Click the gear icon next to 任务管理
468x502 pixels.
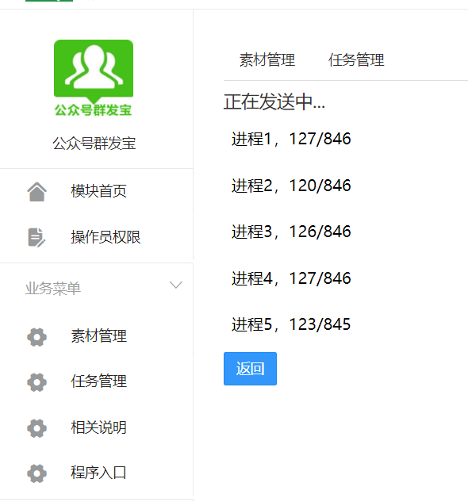pyautogui.click(x=36, y=382)
